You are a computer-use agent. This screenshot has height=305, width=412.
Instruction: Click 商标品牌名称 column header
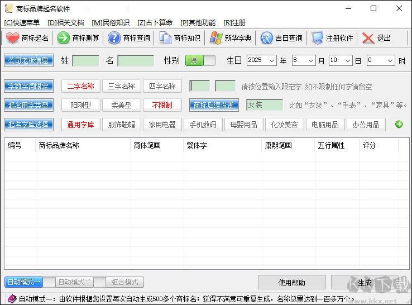pyautogui.click(x=83, y=145)
